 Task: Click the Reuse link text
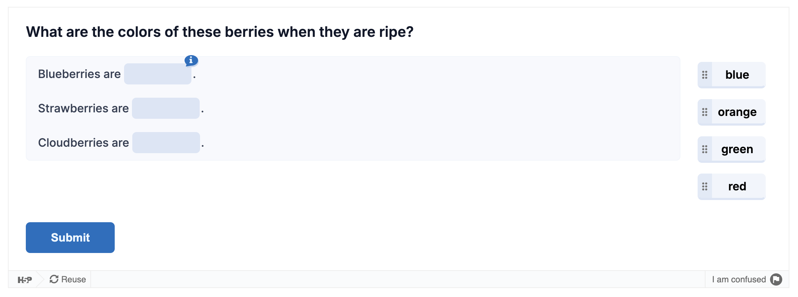73,279
